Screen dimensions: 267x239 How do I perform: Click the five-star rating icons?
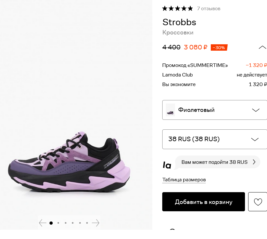click(x=178, y=9)
